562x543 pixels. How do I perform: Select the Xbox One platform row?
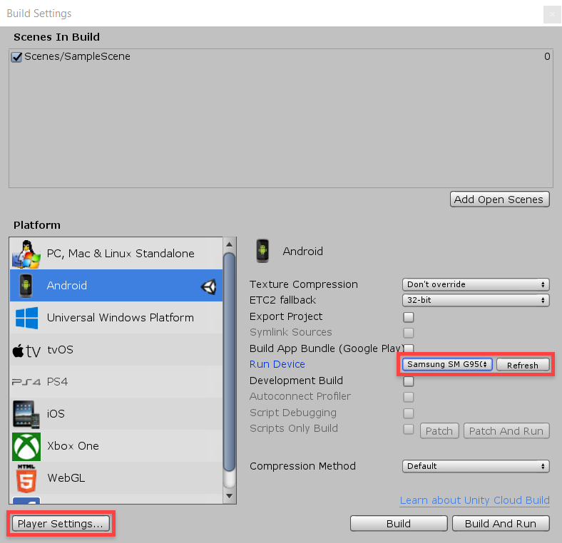116,446
